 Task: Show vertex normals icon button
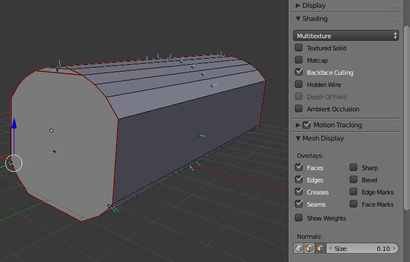tap(298, 248)
